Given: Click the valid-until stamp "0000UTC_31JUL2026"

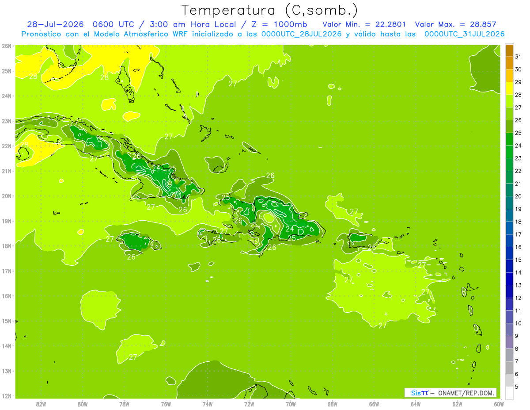Looking at the screenshot, I should coord(464,34).
